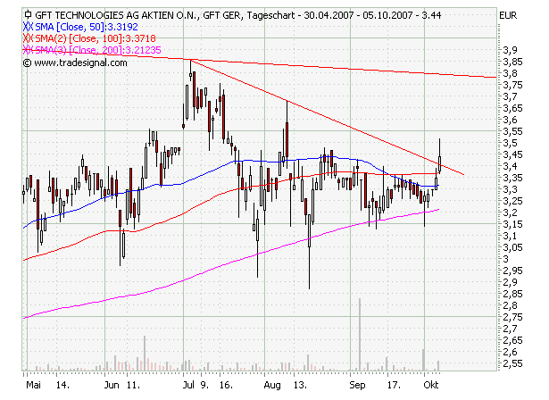Click the 2,85 price axis label
This screenshot has height=400, width=549.
click(x=512, y=294)
